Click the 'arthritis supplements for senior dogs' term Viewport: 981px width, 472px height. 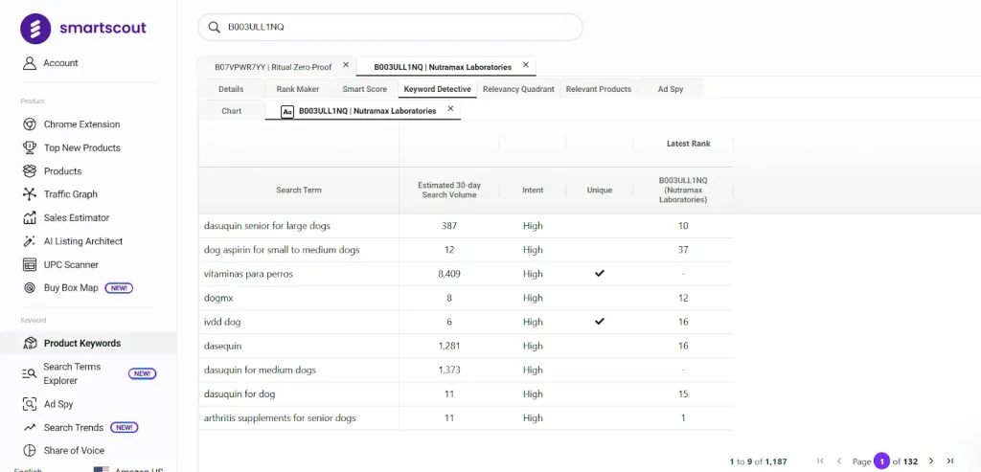(280, 417)
